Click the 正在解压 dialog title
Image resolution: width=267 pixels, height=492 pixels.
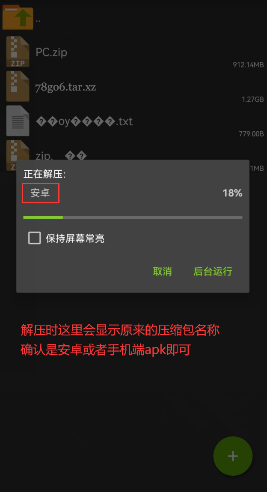[x=45, y=175]
